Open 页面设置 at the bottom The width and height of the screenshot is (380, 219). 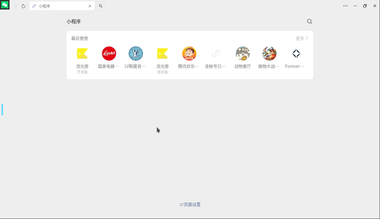(190, 205)
